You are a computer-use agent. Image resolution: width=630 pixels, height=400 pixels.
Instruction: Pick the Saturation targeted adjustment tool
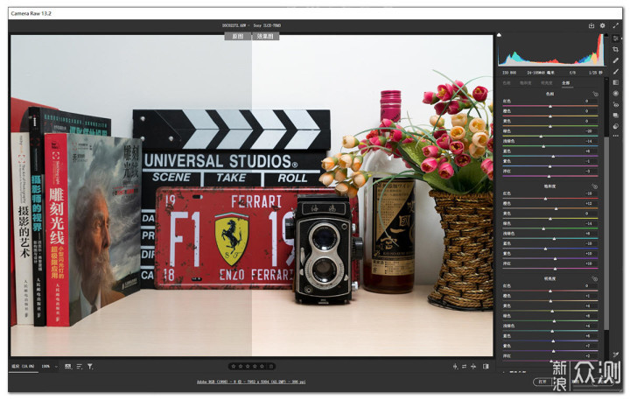pyautogui.click(x=595, y=186)
